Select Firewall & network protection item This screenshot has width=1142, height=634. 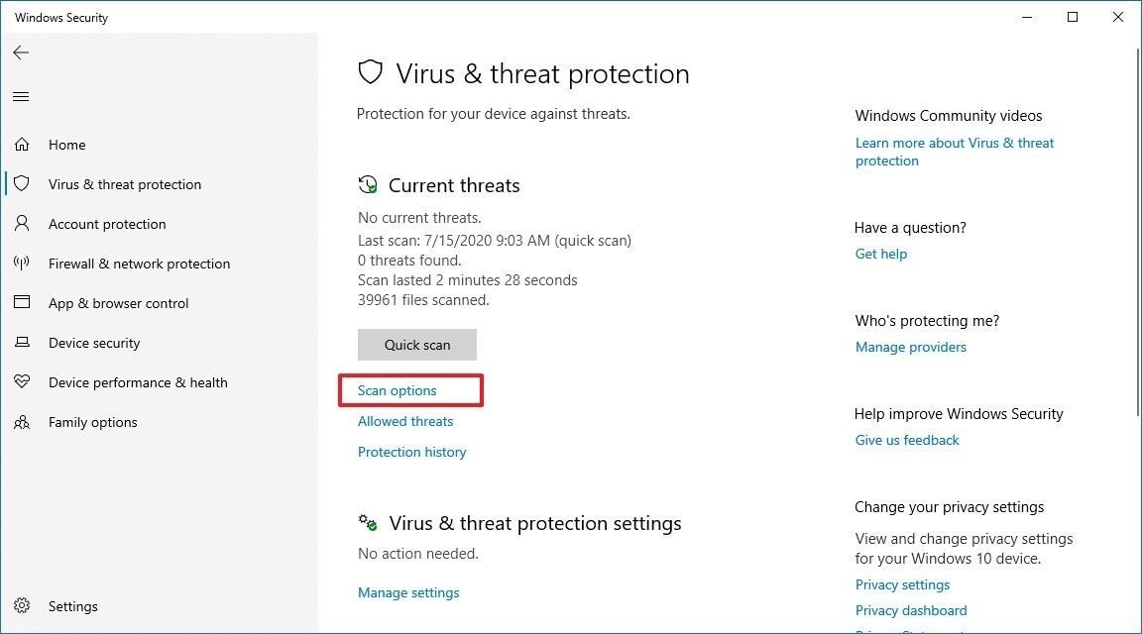tap(139, 264)
